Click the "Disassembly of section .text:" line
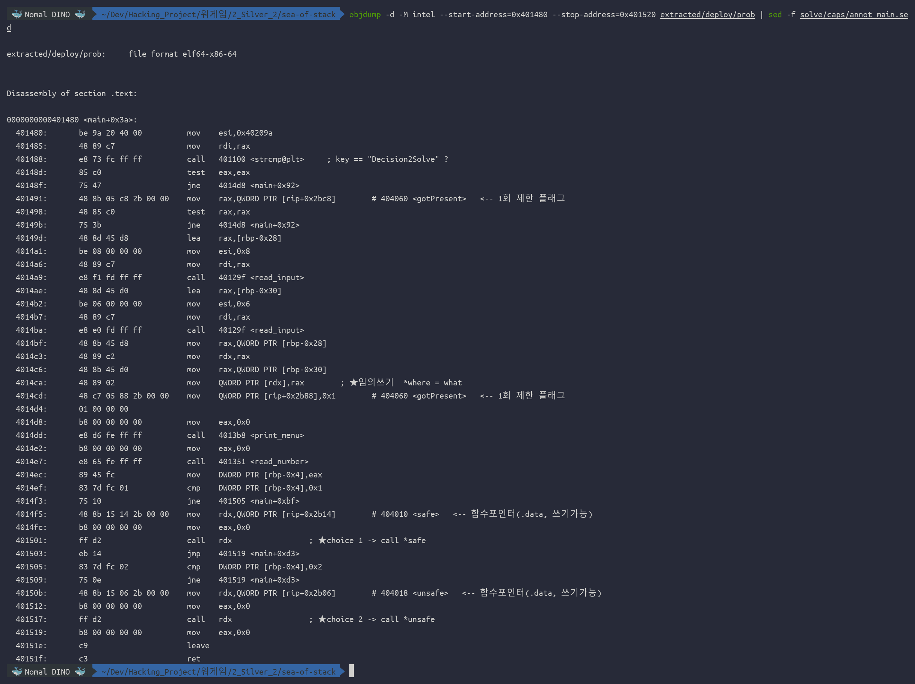This screenshot has height=684, width=915. tap(72, 94)
